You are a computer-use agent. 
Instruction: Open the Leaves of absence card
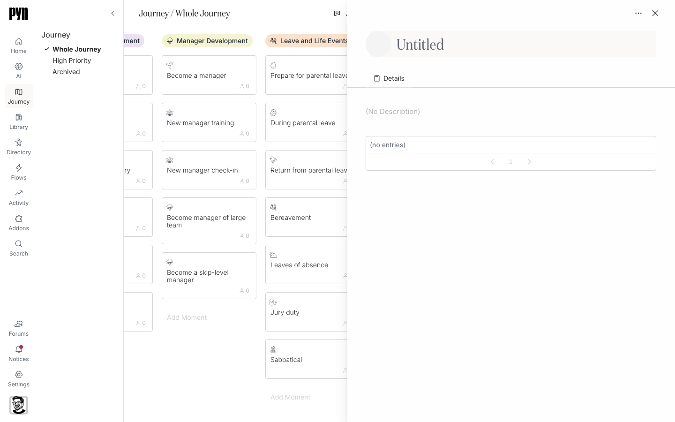(x=306, y=264)
